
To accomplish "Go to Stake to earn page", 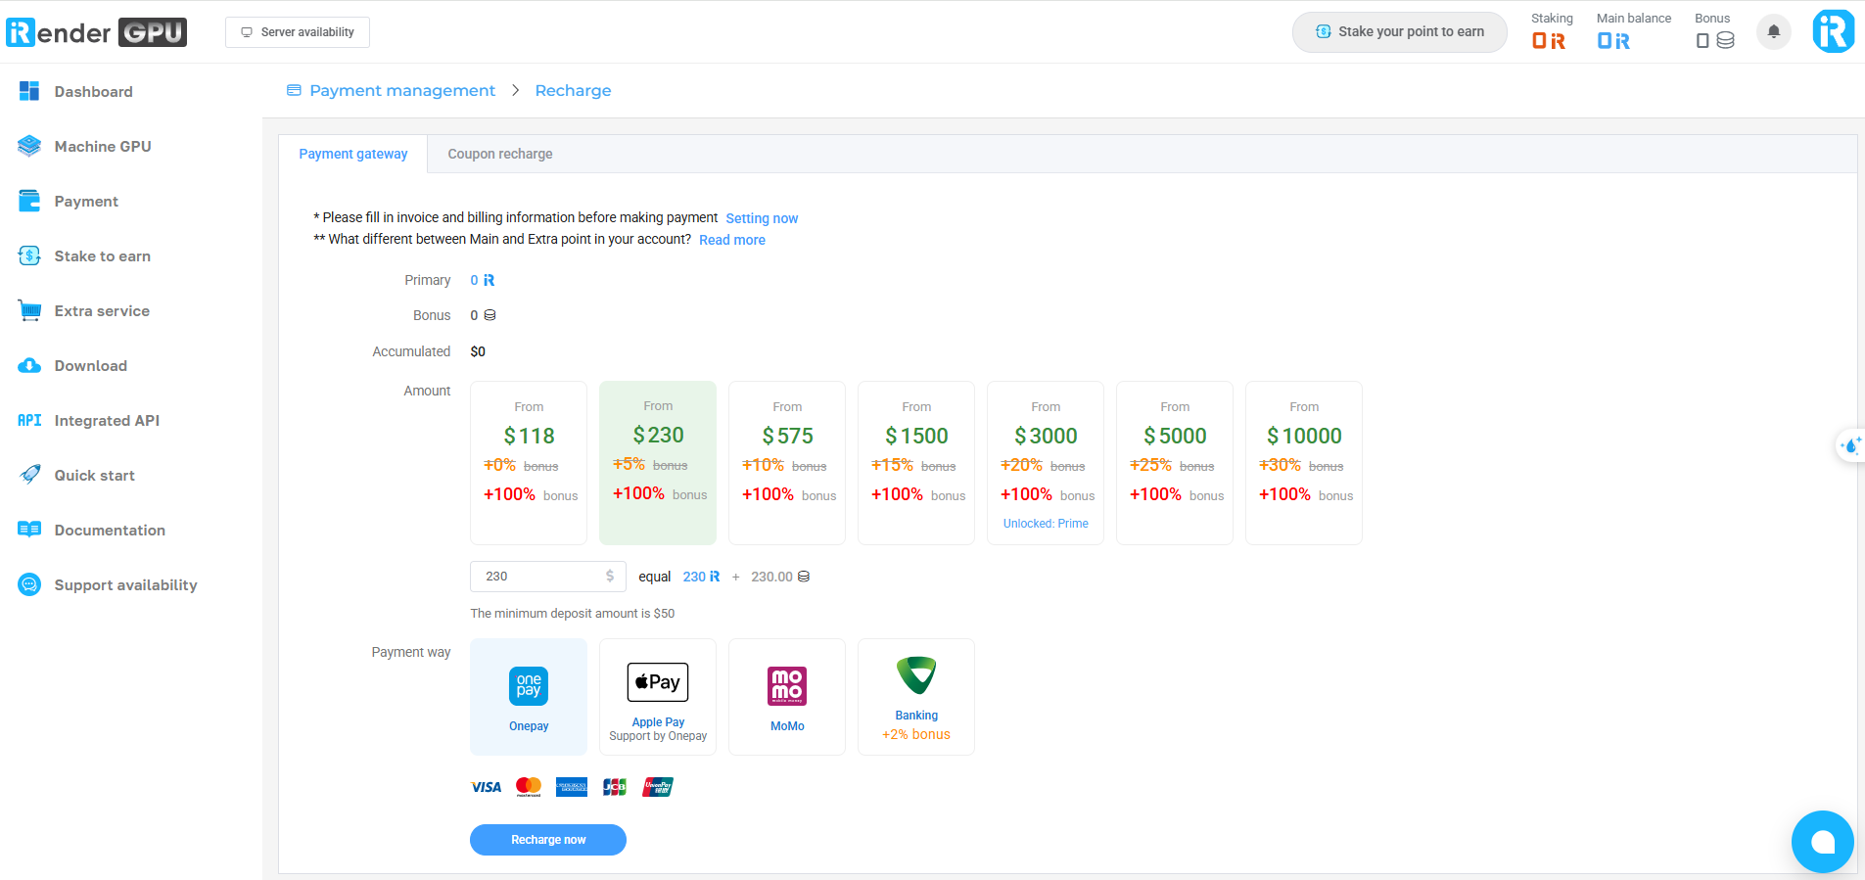I will click(102, 256).
